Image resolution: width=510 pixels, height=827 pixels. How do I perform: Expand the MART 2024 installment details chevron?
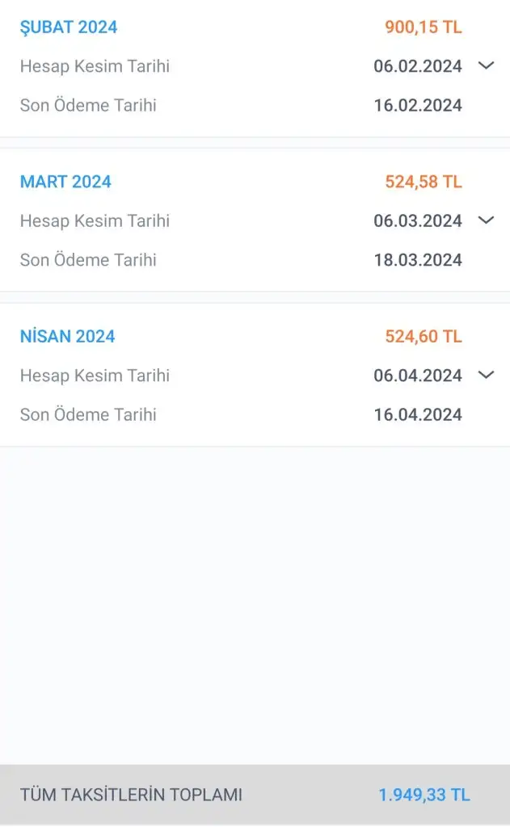click(x=486, y=220)
